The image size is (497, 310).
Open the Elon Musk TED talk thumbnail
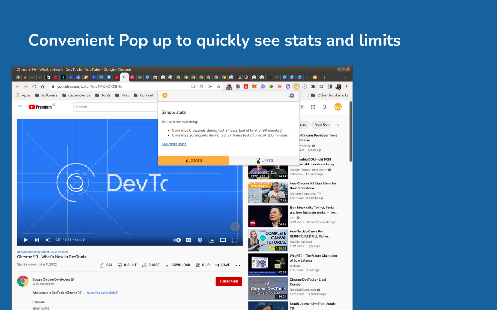tap(268, 216)
